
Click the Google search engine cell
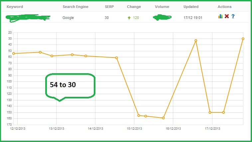click(68, 18)
